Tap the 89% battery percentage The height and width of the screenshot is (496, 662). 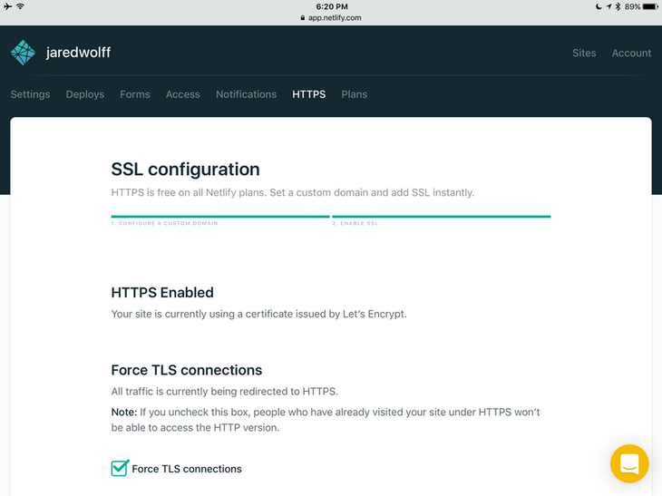pos(632,6)
